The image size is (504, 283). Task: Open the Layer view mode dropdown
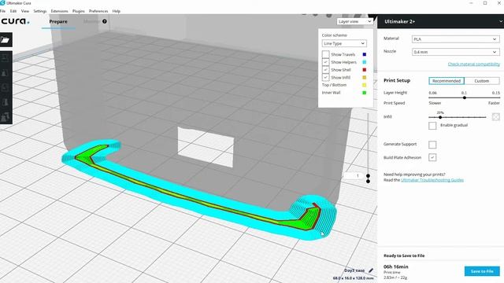[x=355, y=21]
